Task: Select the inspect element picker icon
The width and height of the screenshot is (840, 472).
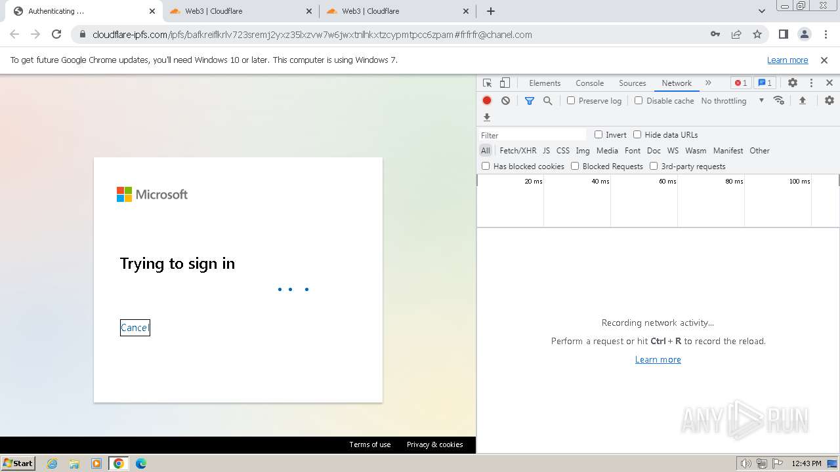Action: pos(487,83)
